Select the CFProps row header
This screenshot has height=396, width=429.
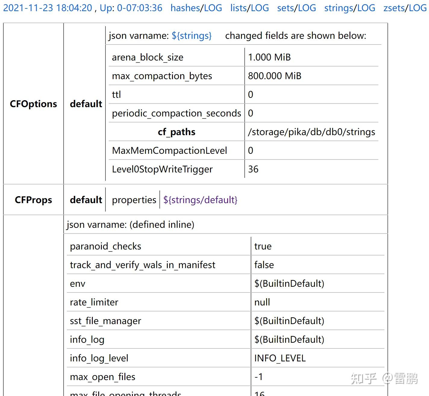[x=33, y=200]
